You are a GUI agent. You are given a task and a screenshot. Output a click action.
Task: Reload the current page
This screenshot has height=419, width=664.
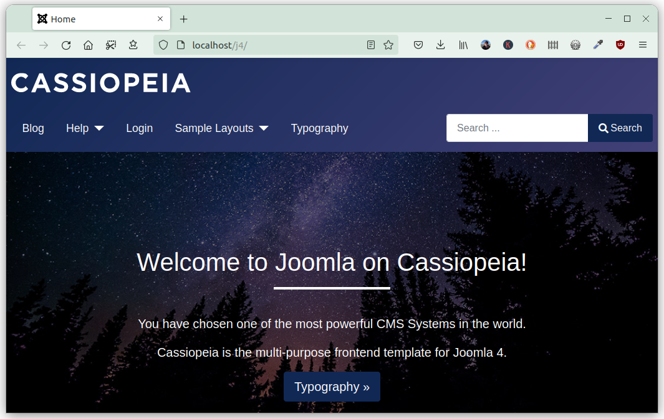[x=66, y=44]
